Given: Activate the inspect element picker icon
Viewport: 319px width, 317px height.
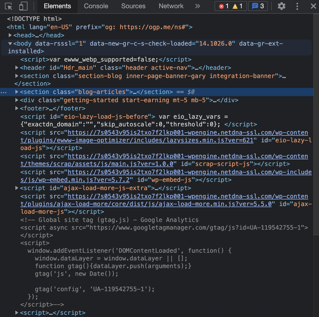Looking at the screenshot, I should coord(9,6).
